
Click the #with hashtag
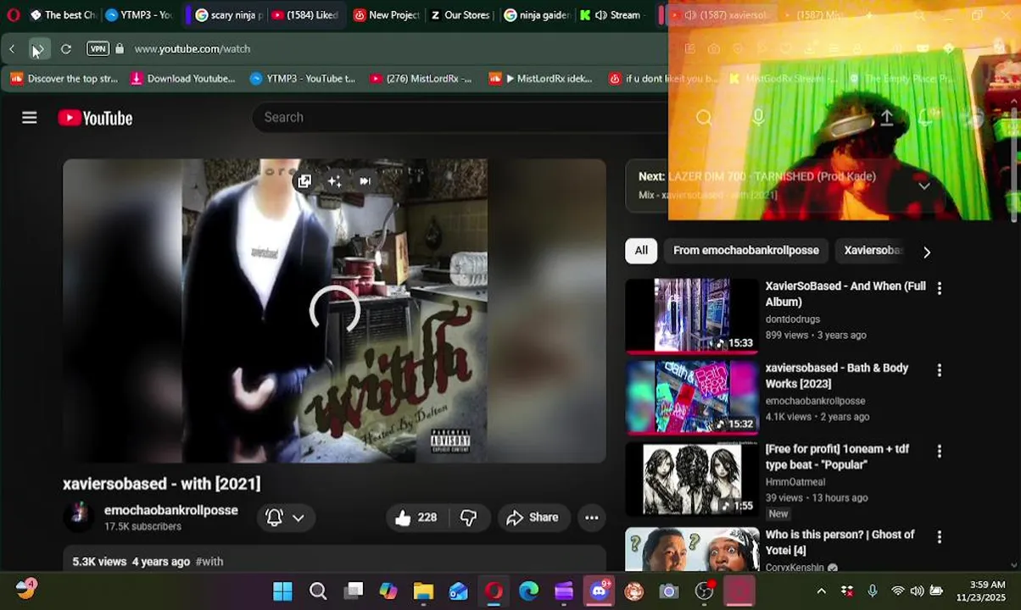point(209,562)
